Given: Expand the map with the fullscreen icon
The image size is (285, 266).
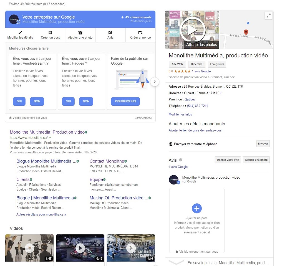Looking at the screenshot, I should point(269,16).
